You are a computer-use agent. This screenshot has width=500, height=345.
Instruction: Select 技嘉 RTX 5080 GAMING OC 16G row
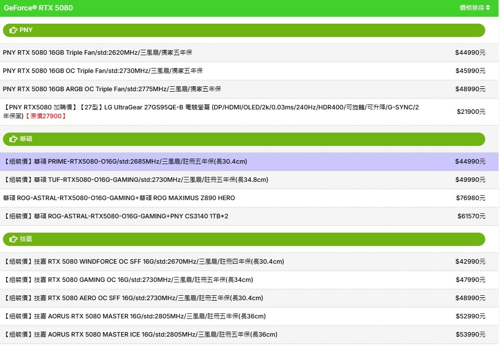(249, 280)
